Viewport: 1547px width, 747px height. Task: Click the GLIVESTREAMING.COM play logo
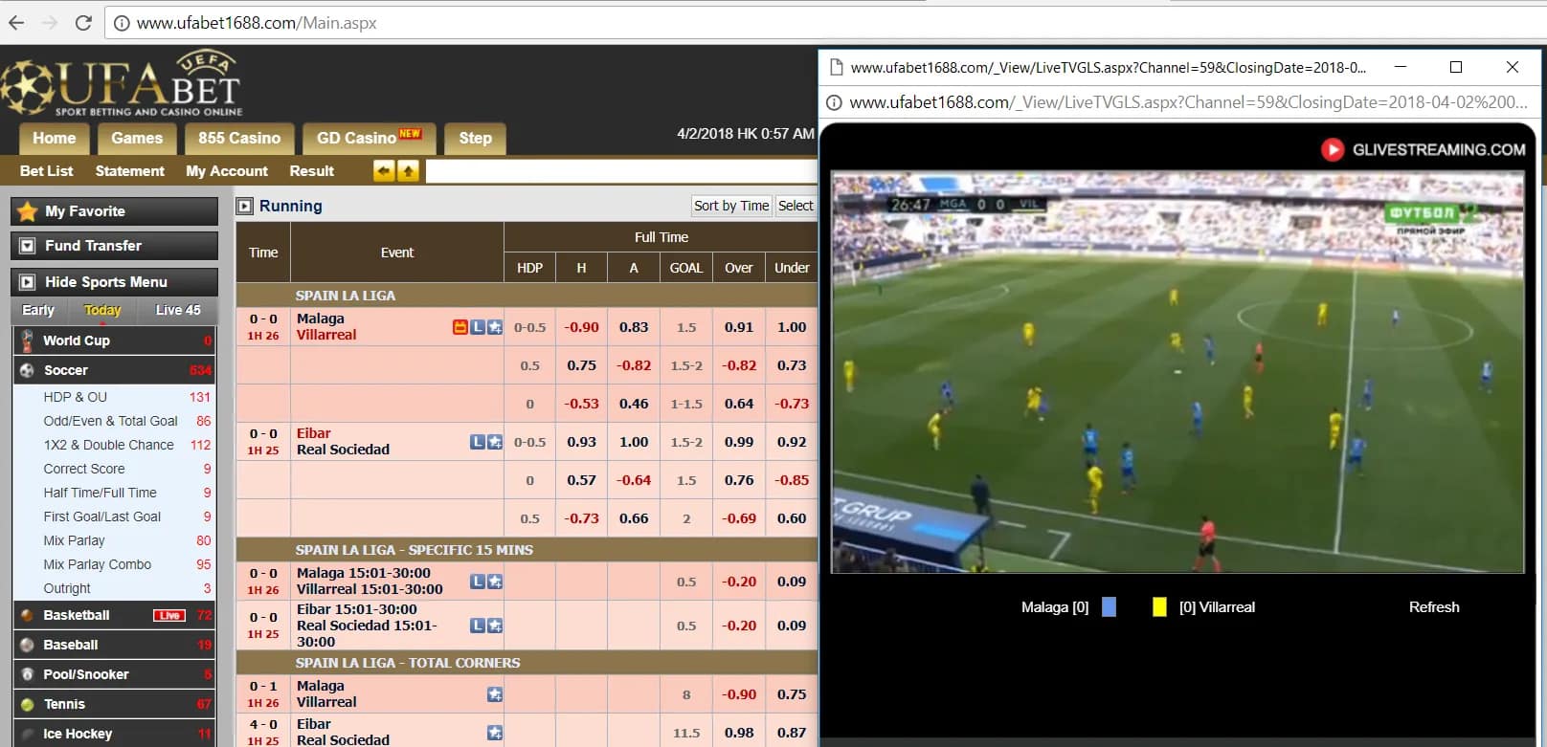click(x=1332, y=149)
